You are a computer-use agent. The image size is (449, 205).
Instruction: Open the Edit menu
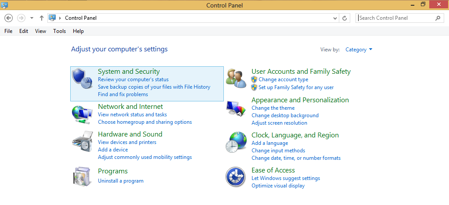point(24,31)
